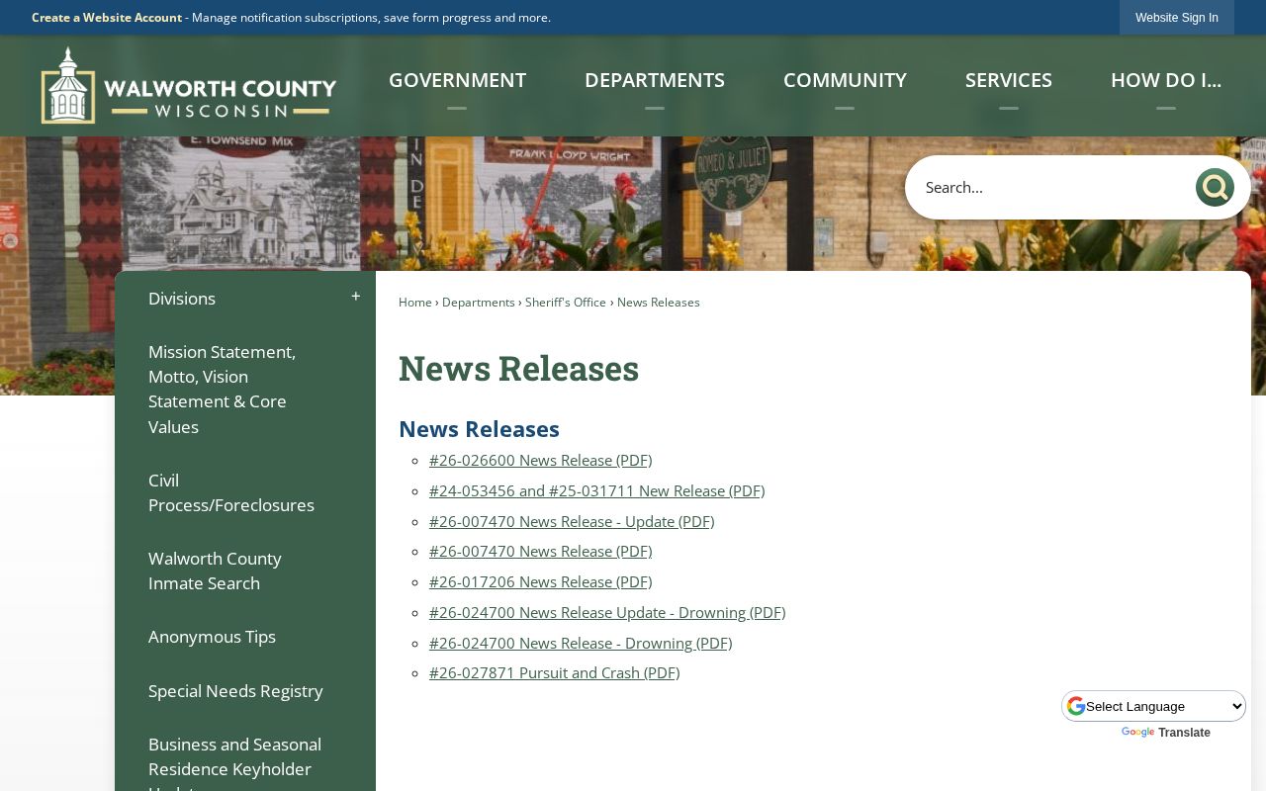Click Create a Website Account link
The width and height of the screenshot is (1266, 791).
click(x=107, y=18)
